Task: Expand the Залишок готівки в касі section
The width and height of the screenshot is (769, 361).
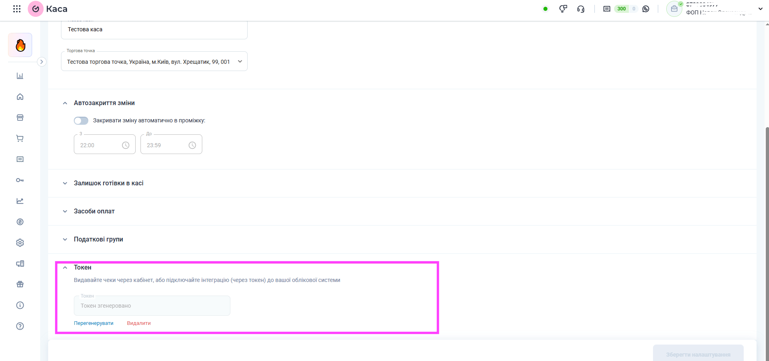Action: point(108,183)
